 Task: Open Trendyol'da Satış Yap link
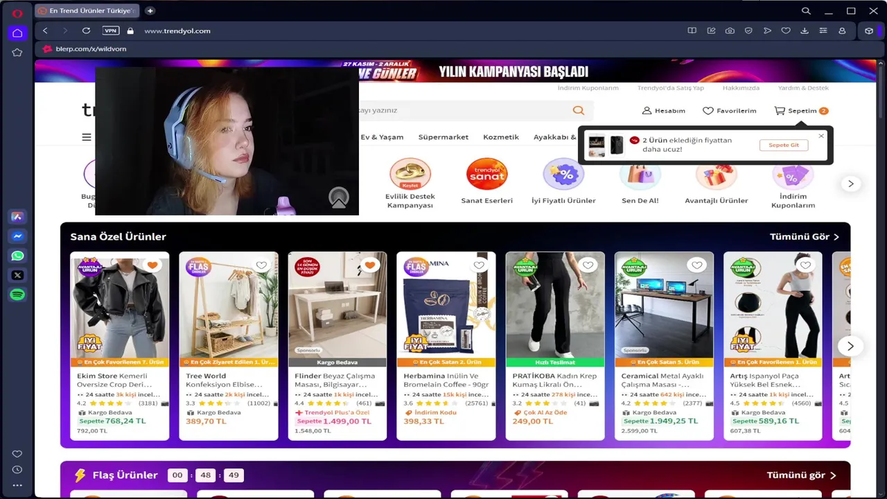pos(671,88)
